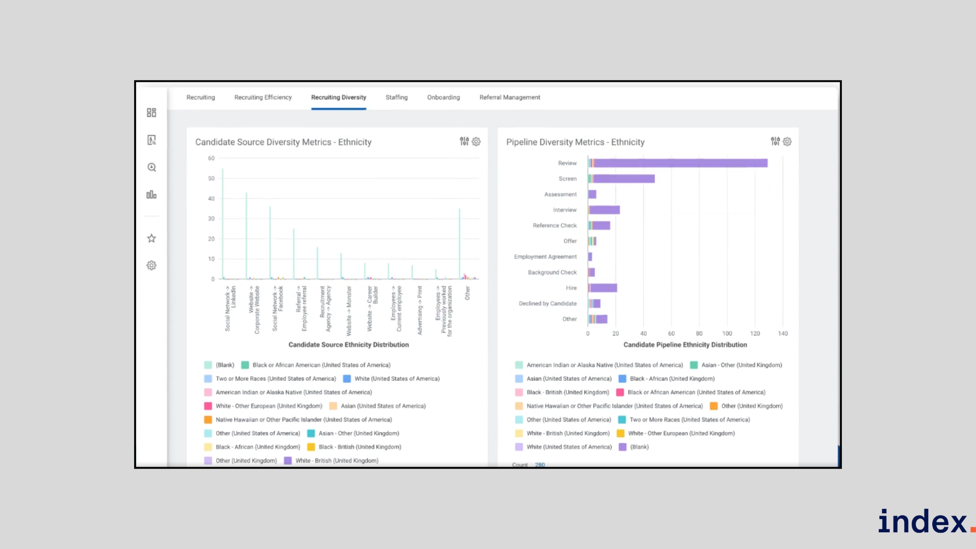Open sidebar settings gear icon

(x=151, y=265)
